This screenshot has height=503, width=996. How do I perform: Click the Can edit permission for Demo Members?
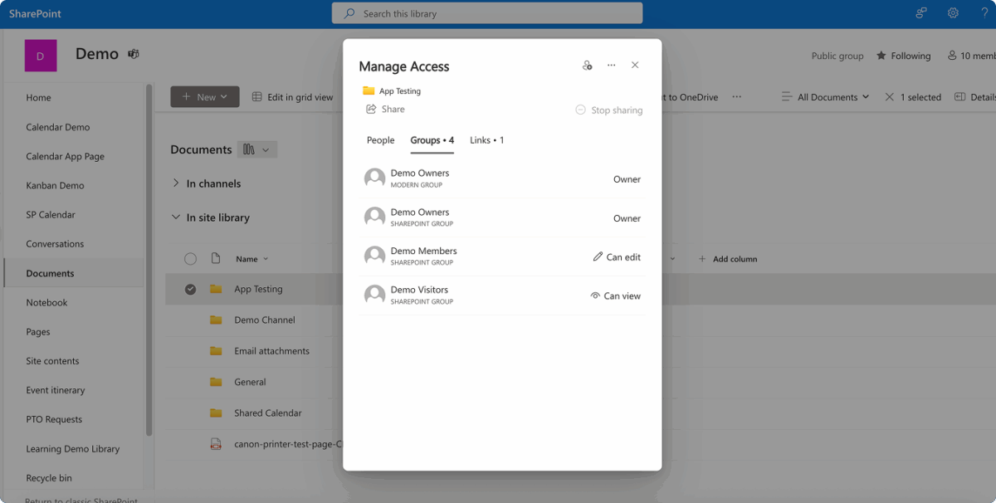pos(617,257)
